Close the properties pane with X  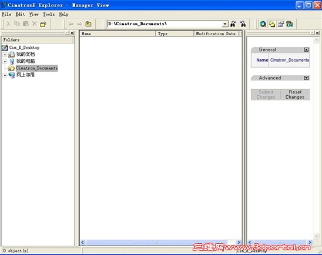317,33
